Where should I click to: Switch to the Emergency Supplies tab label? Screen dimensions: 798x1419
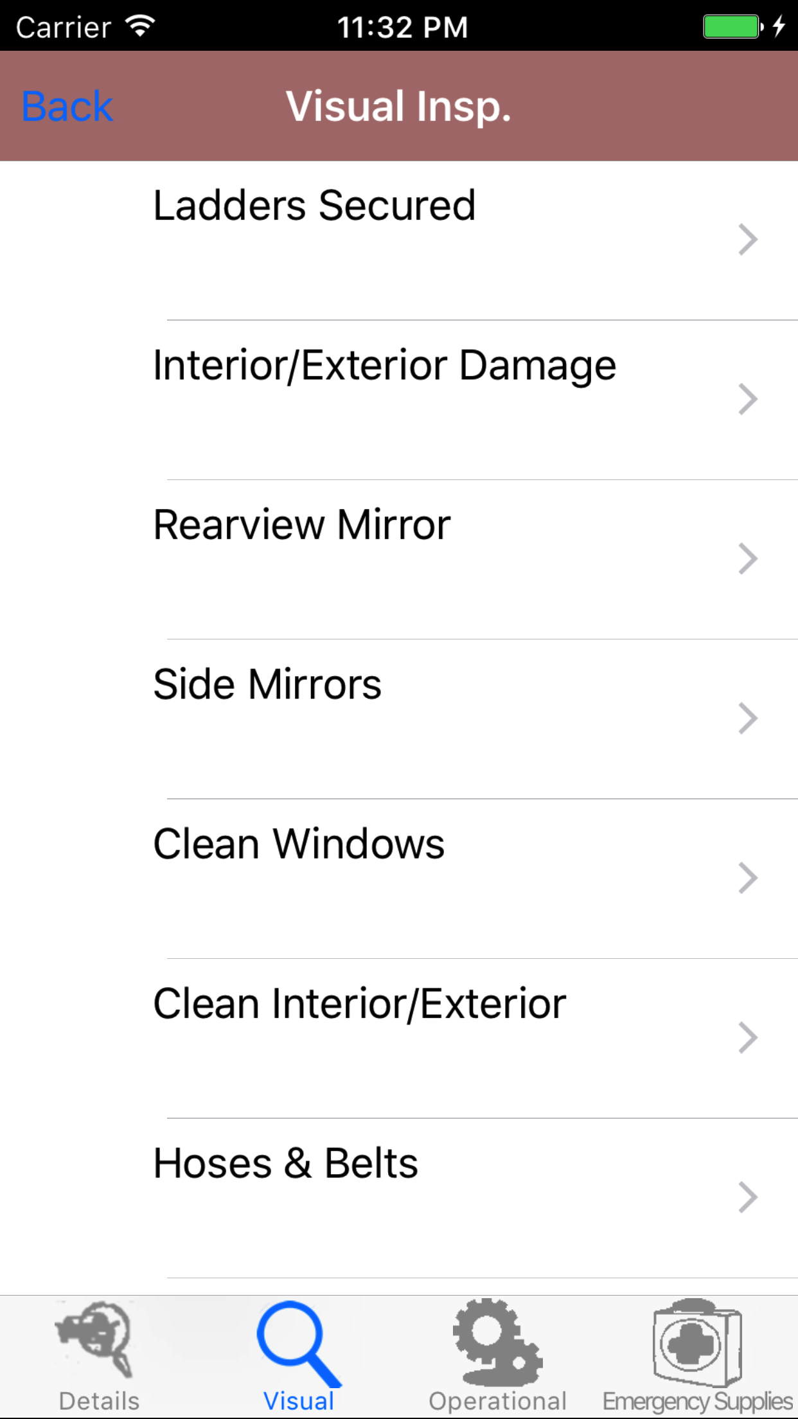[697, 1401]
